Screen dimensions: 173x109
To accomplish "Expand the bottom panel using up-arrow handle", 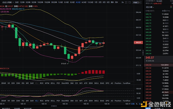I will [54, 106].
